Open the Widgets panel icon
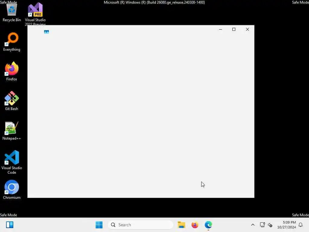Screen dimensions: 309x232 (x=10, y=225)
